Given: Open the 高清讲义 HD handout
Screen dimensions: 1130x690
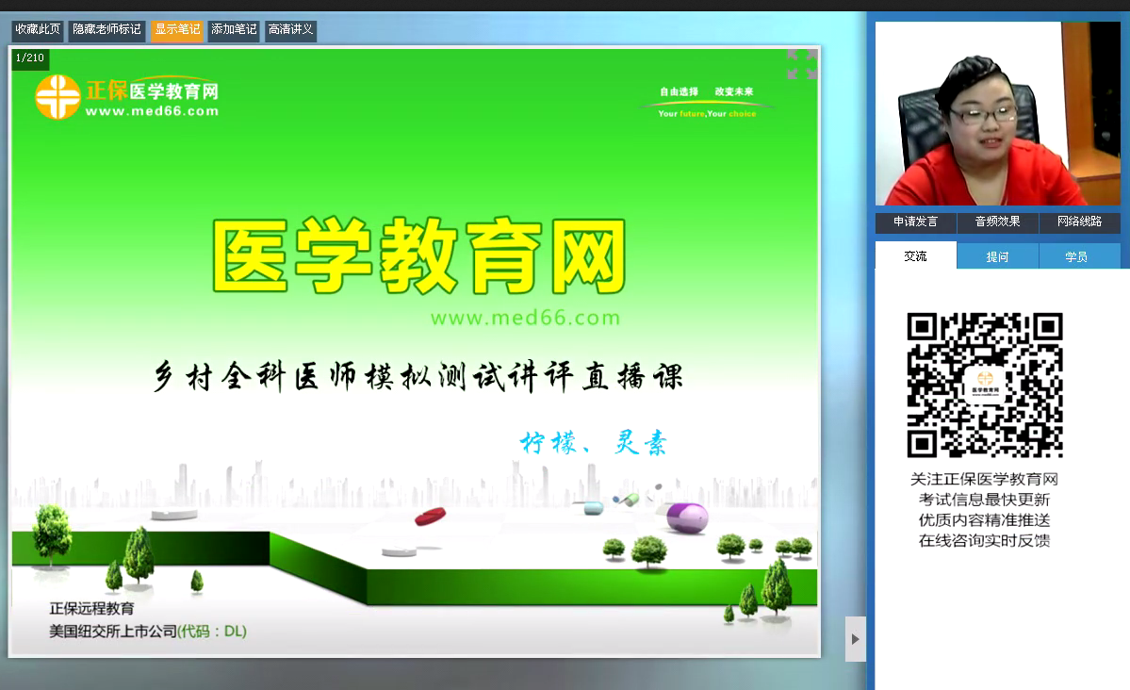Looking at the screenshot, I should (x=290, y=30).
